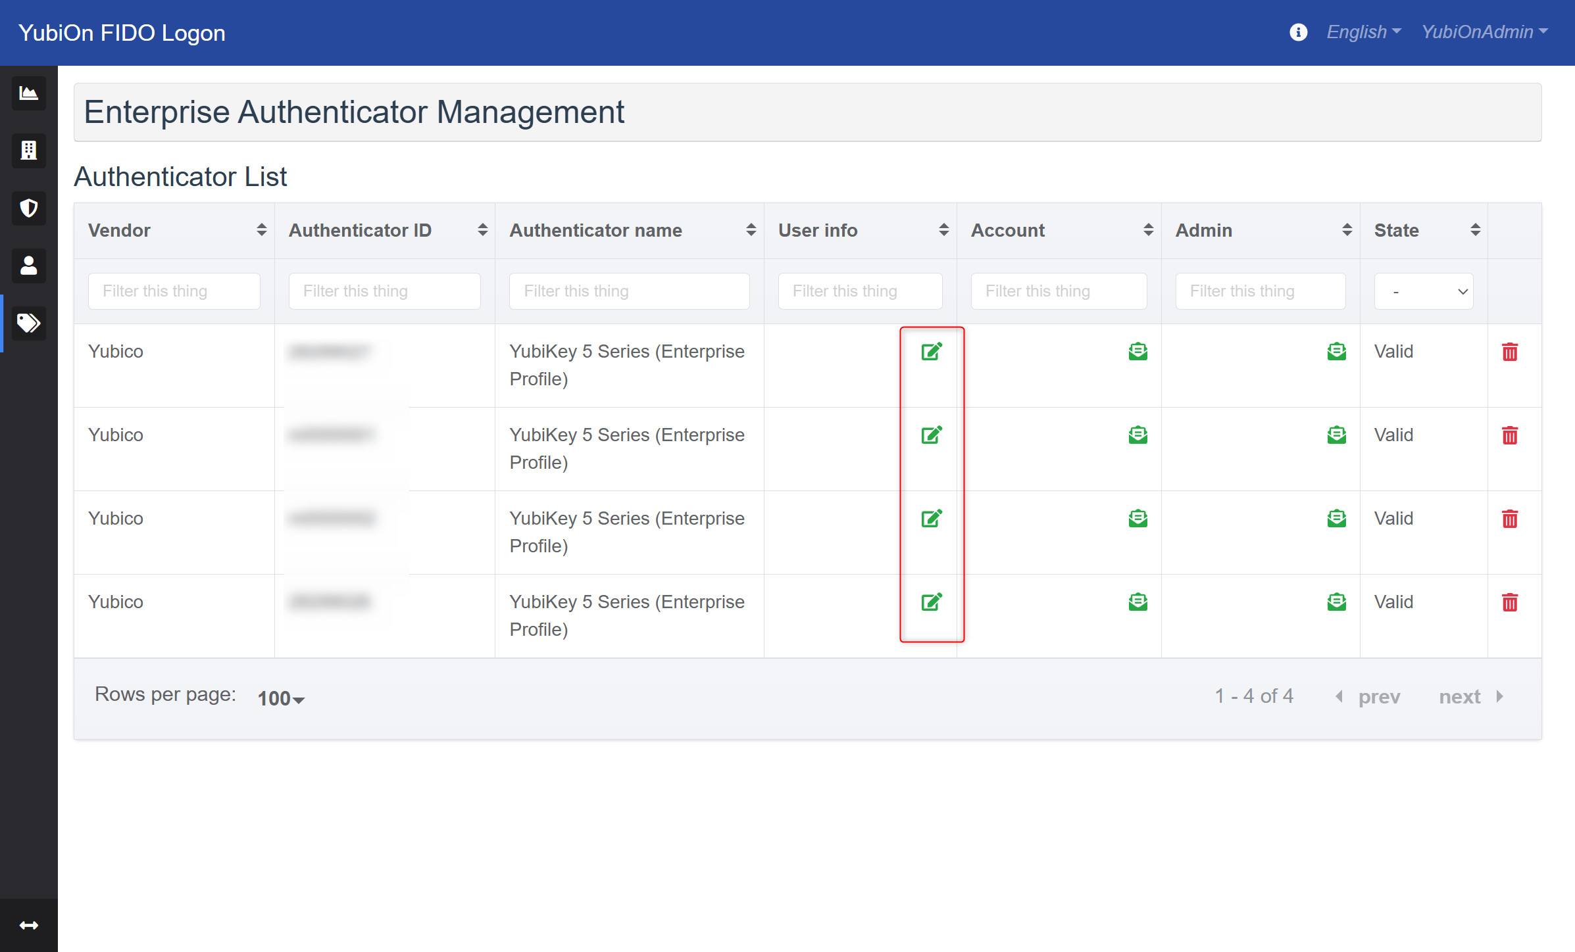This screenshot has width=1575, height=952.
Task: Edit user info for second Yubico row
Action: point(932,435)
